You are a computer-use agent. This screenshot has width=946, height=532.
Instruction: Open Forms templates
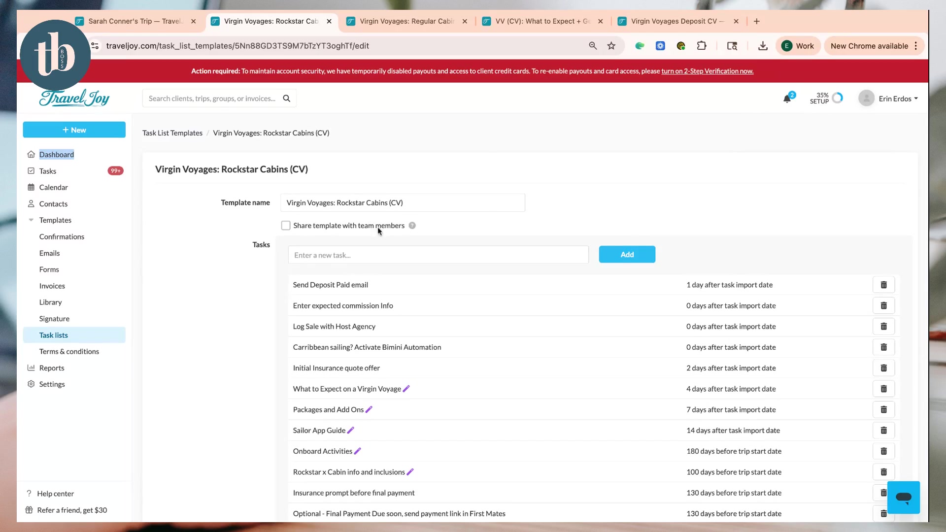click(49, 269)
